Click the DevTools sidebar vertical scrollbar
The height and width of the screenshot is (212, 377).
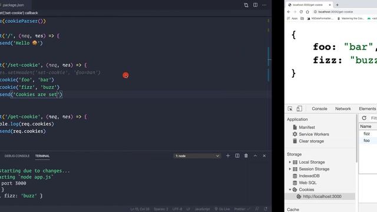pos(356,138)
